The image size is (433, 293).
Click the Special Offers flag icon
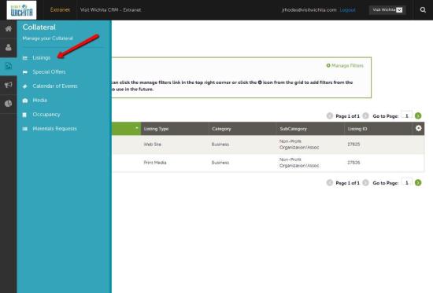pyautogui.click(x=25, y=72)
